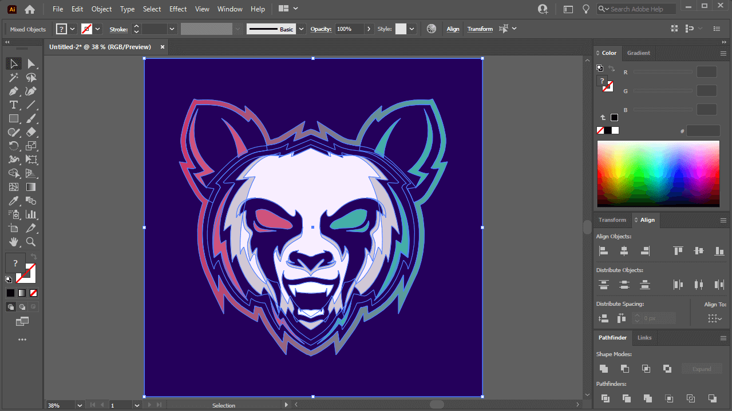The width and height of the screenshot is (732, 411).
Task: Select the Type tool
Action: tap(14, 105)
